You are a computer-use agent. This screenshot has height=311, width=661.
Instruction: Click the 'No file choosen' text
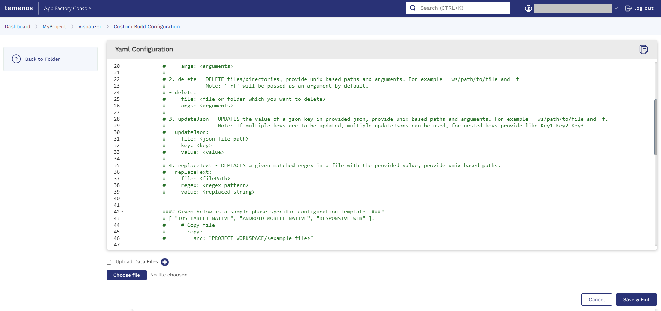169,275
